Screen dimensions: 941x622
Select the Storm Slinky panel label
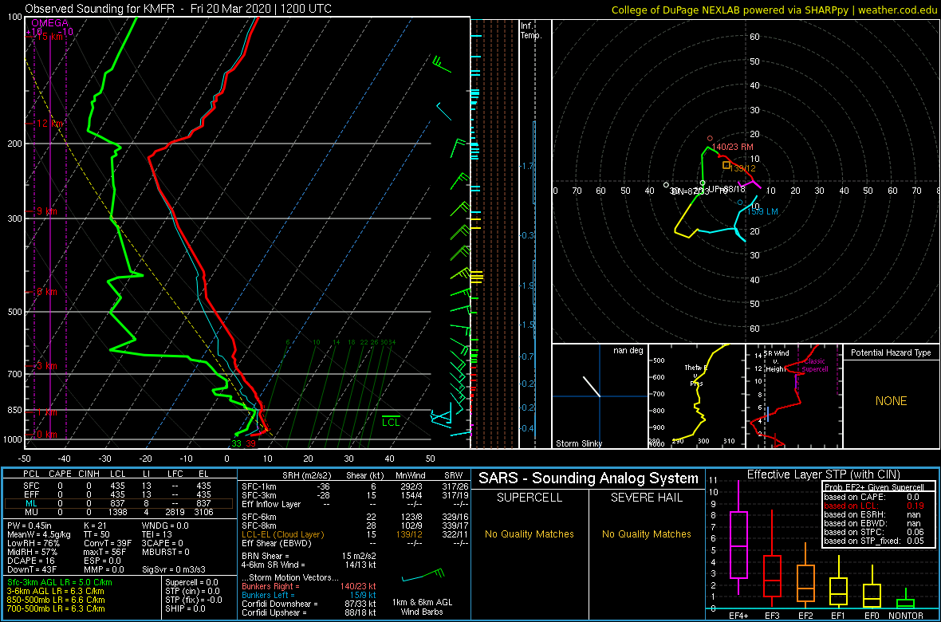click(580, 443)
